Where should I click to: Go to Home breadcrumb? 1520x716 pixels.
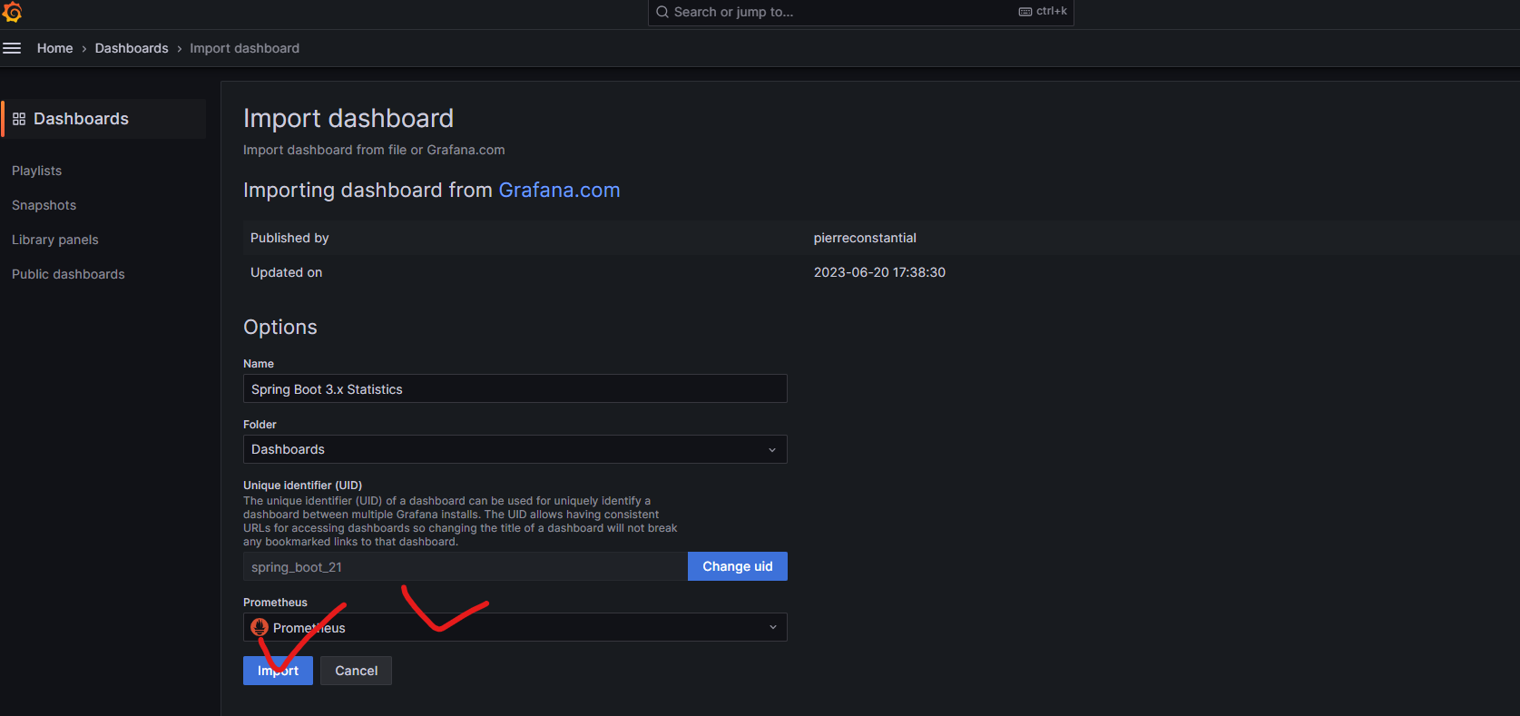(54, 48)
